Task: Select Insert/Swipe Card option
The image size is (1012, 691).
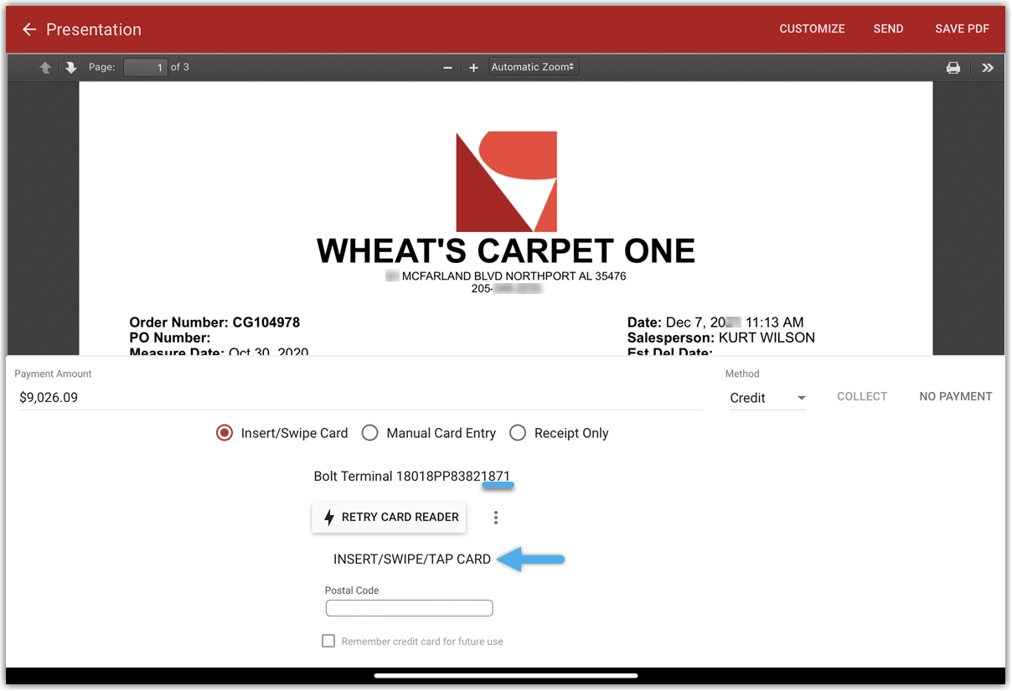Action: [x=282, y=433]
